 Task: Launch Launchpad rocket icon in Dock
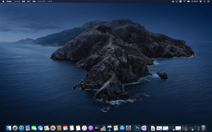point(15,128)
